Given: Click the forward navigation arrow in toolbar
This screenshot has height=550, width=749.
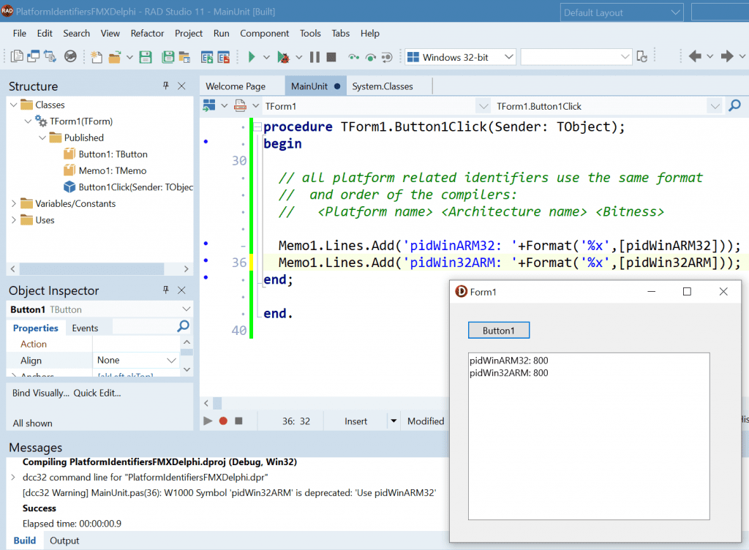Looking at the screenshot, I should click(x=727, y=56).
